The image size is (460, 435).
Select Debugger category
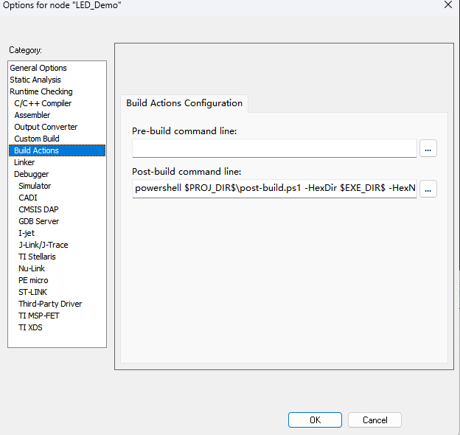coord(32,174)
